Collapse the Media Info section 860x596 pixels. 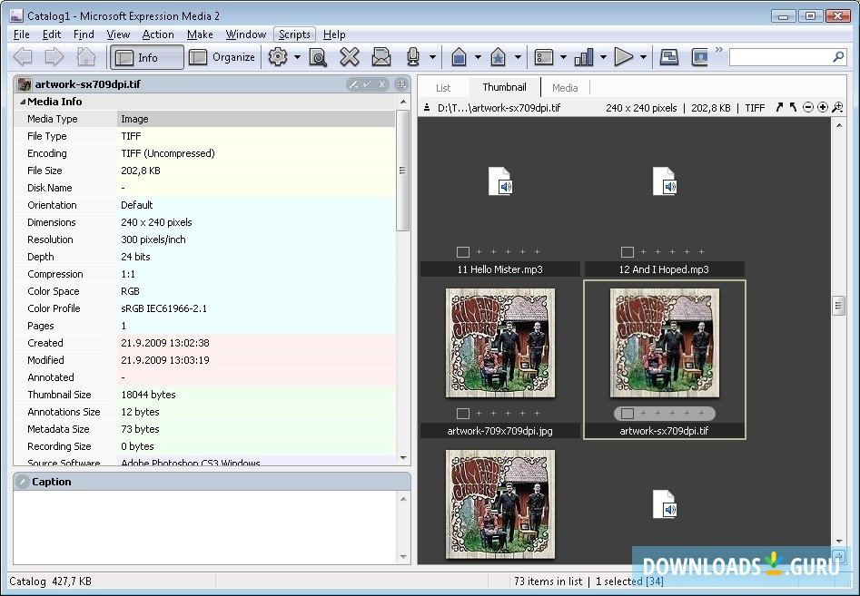pos(22,102)
